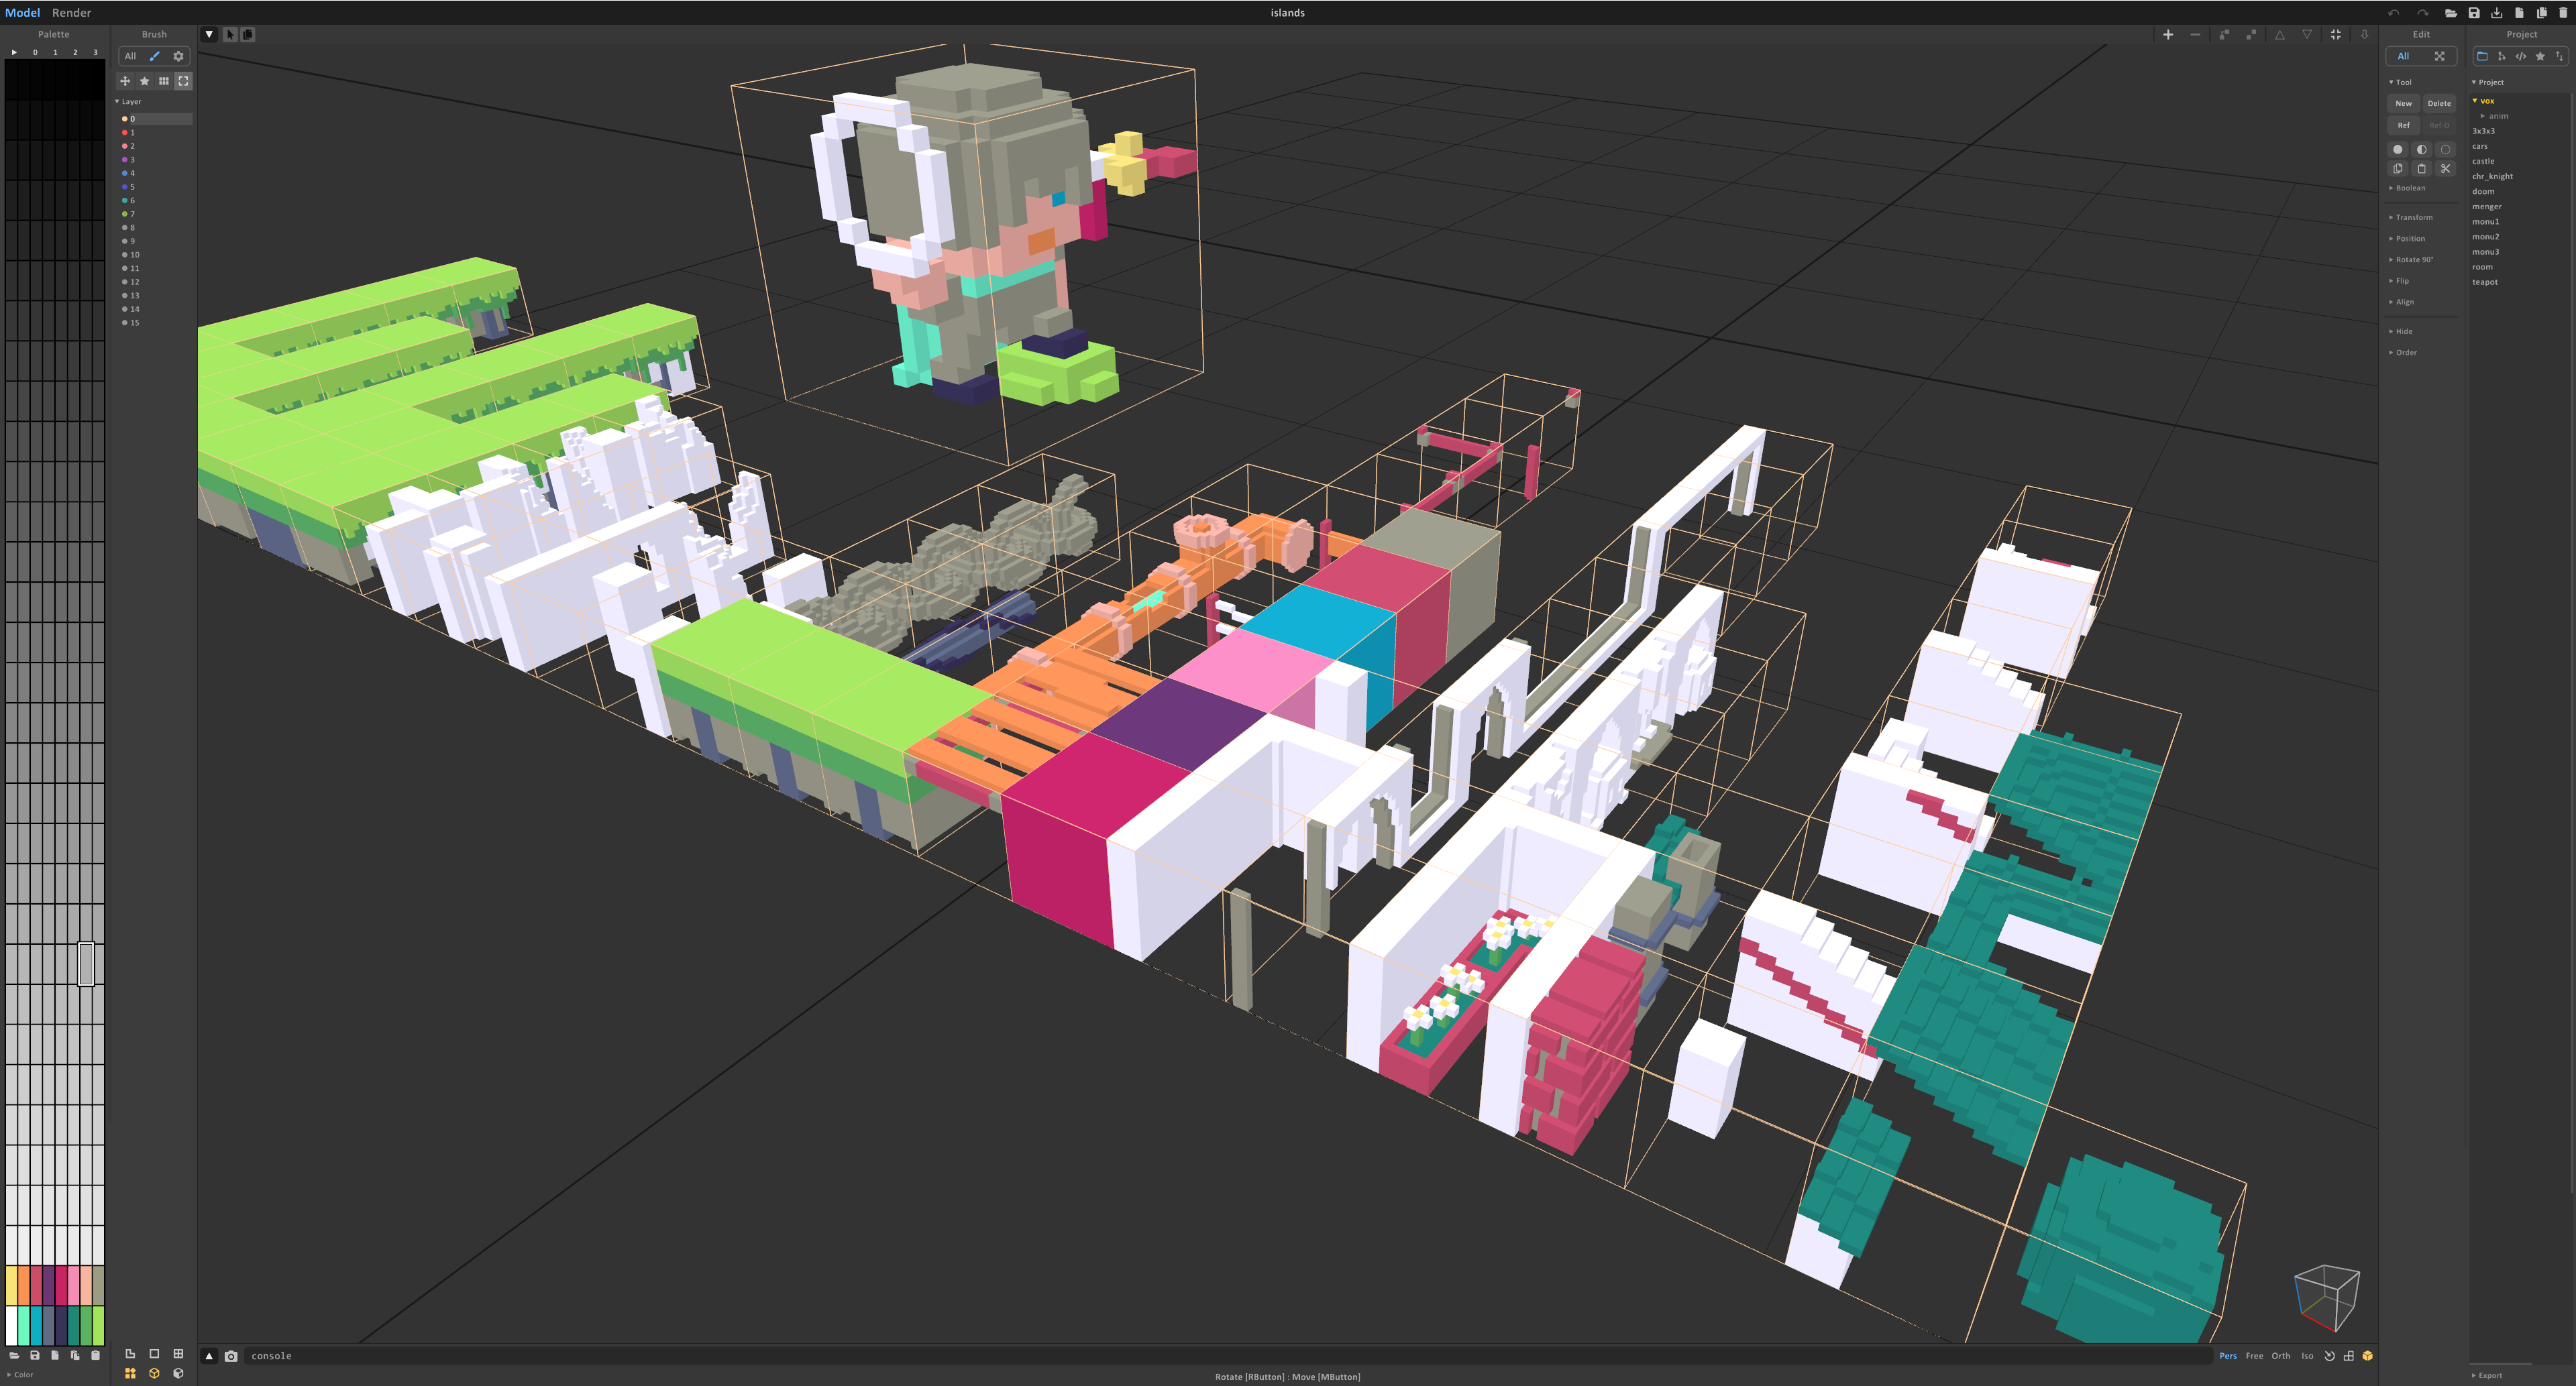This screenshot has width=2576, height=1386.
Task: Open the castle project file
Action: pos(2483,161)
